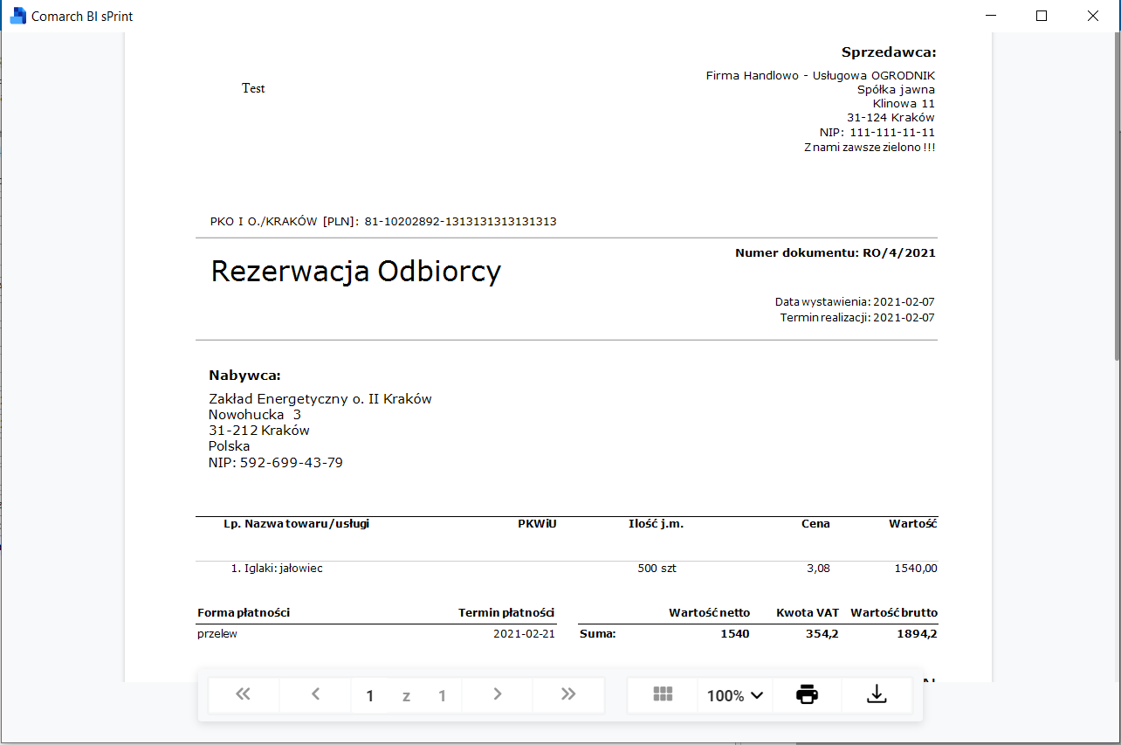Click Zakład Energetyczny o. II Kraków
The width and height of the screenshot is (1121, 745).
(x=320, y=399)
